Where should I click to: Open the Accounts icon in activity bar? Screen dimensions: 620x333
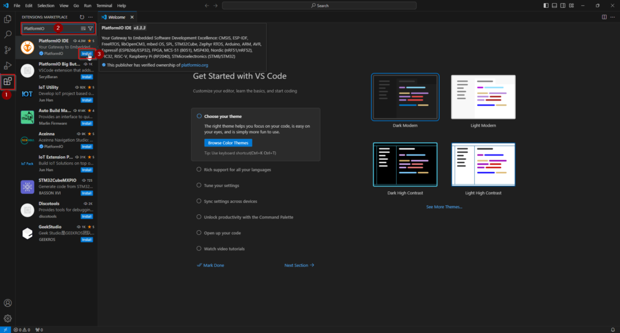click(7, 303)
